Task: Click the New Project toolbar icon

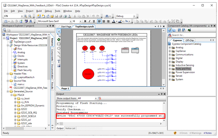Action: coord(39,16)
